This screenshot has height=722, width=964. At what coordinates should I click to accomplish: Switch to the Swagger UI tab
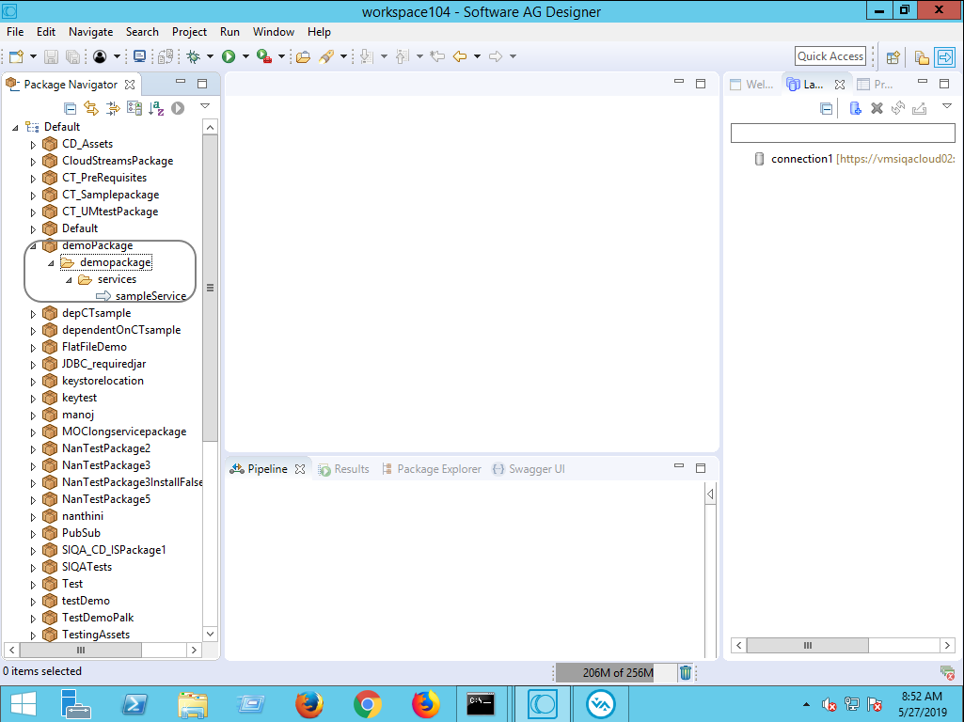click(x=529, y=469)
